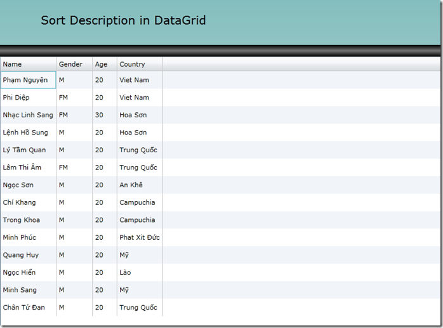The height and width of the screenshot is (328, 443).
Task: Select age 30 cell for Nhạc Linh Sang
Action: tap(104, 115)
